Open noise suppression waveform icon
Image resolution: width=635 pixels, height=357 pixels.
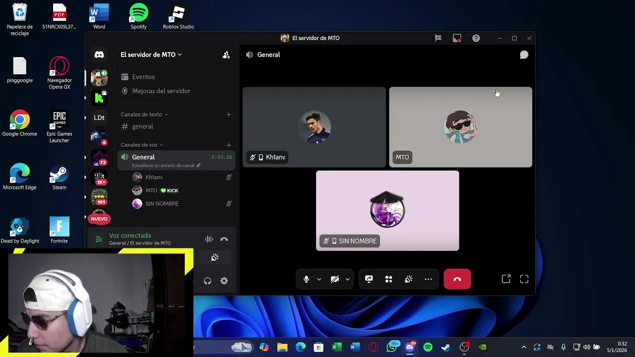click(x=209, y=239)
